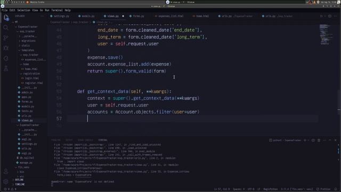The image size is (341, 192).
Task: Click unsaved dot on views.py tab
Action: pyautogui.click(x=123, y=16)
